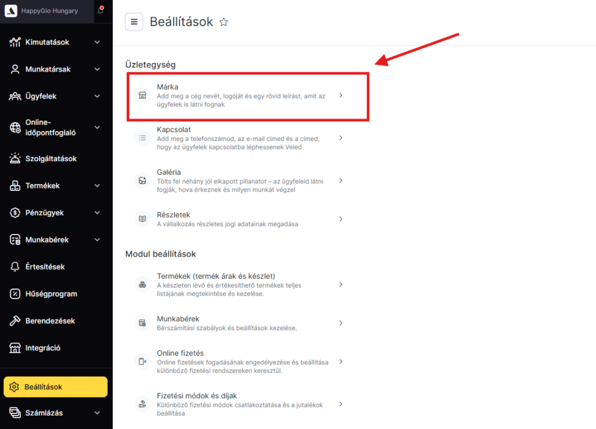Mark Beállítások page as favorite star
Image resolution: width=596 pixels, height=429 pixels.
pos(224,22)
